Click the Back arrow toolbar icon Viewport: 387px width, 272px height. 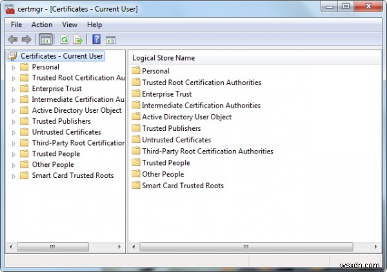pyautogui.click(x=12, y=39)
